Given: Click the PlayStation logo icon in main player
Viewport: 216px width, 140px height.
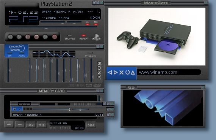Looking at the screenshot, I should click(96, 37).
